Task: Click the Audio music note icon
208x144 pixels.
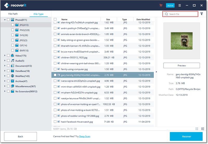Action: click(12, 61)
